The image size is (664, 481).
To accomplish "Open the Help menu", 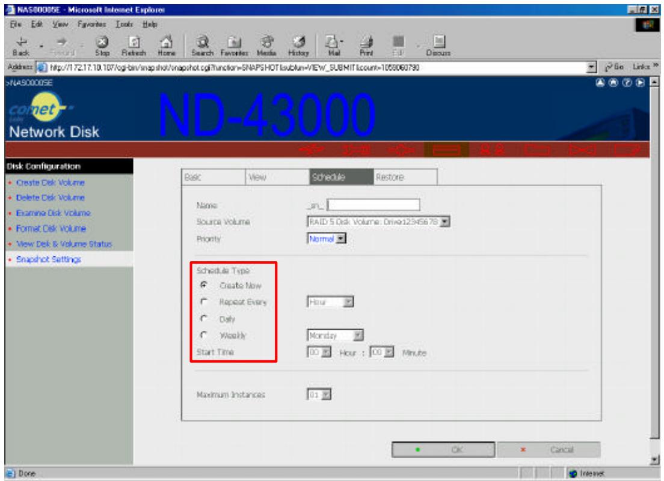I will 150,24.
